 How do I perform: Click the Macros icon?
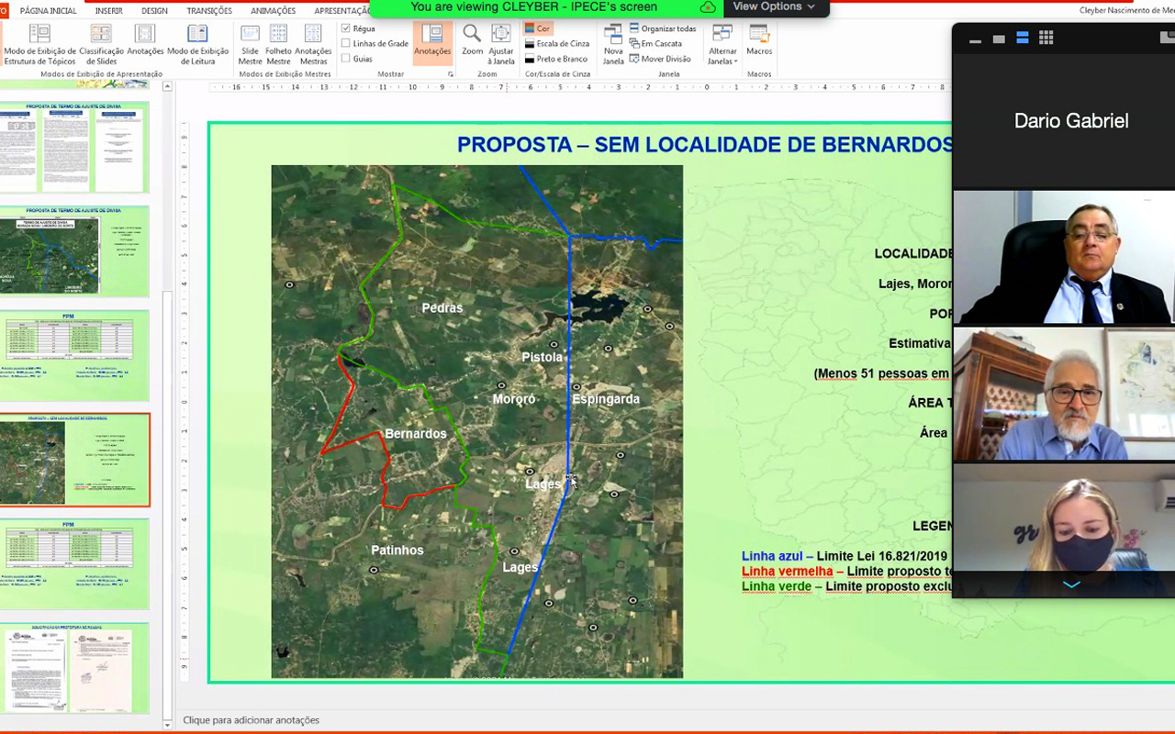point(759,40)
